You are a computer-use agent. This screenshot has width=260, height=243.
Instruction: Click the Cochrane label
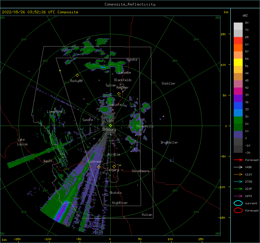tap(94, 162)
